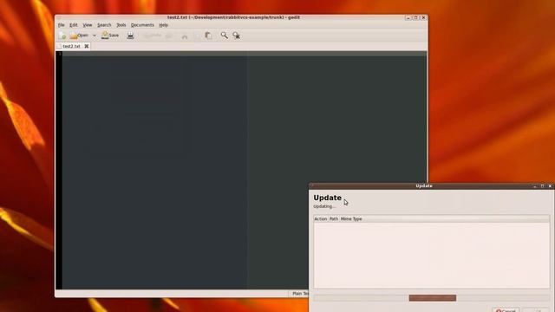Click the Action column header in Update dialog

click(x=320, y=219)
